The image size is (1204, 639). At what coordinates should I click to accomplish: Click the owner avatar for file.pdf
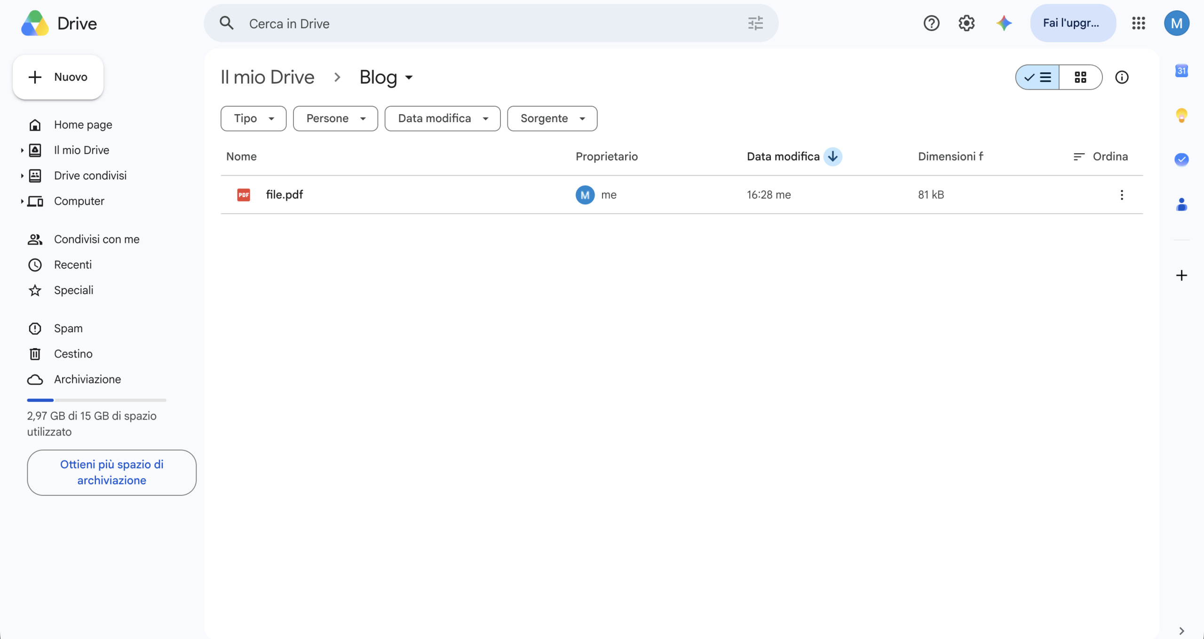click(585, 195)
